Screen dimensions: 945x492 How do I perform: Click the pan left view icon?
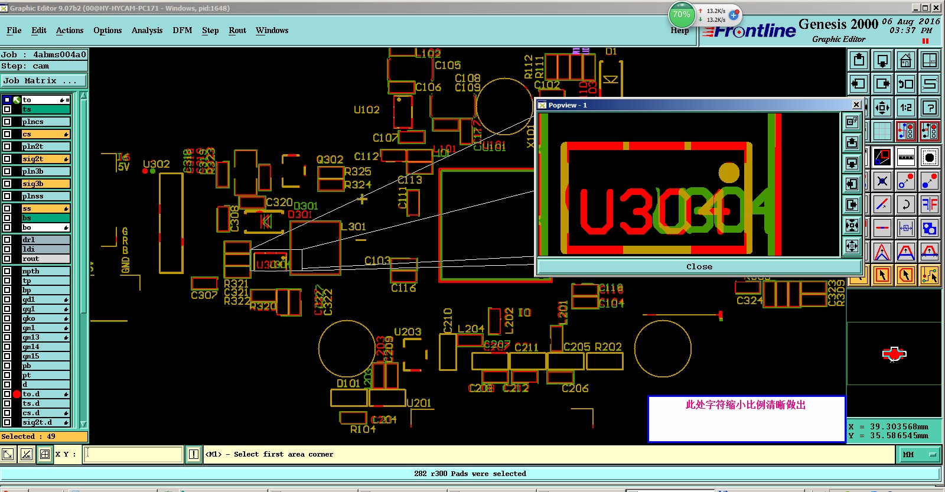tap(859, 84)
